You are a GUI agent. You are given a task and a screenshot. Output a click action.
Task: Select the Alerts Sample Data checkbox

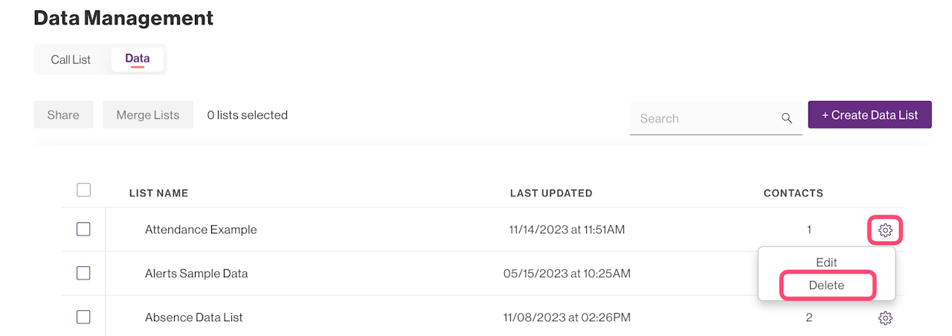point(83,273)
